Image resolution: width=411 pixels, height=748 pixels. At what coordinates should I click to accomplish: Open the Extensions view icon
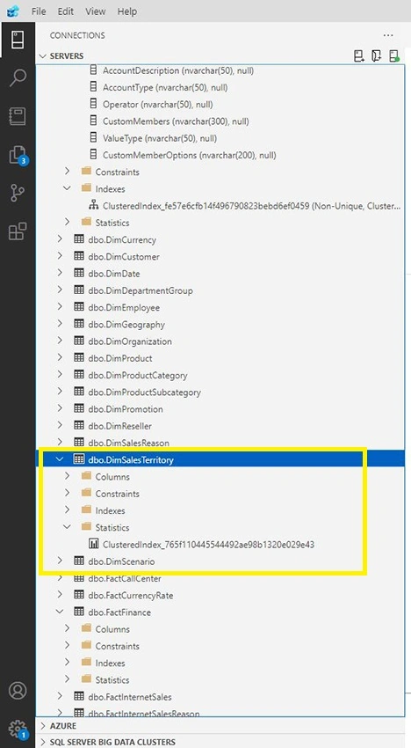click(x=18, y=231)
